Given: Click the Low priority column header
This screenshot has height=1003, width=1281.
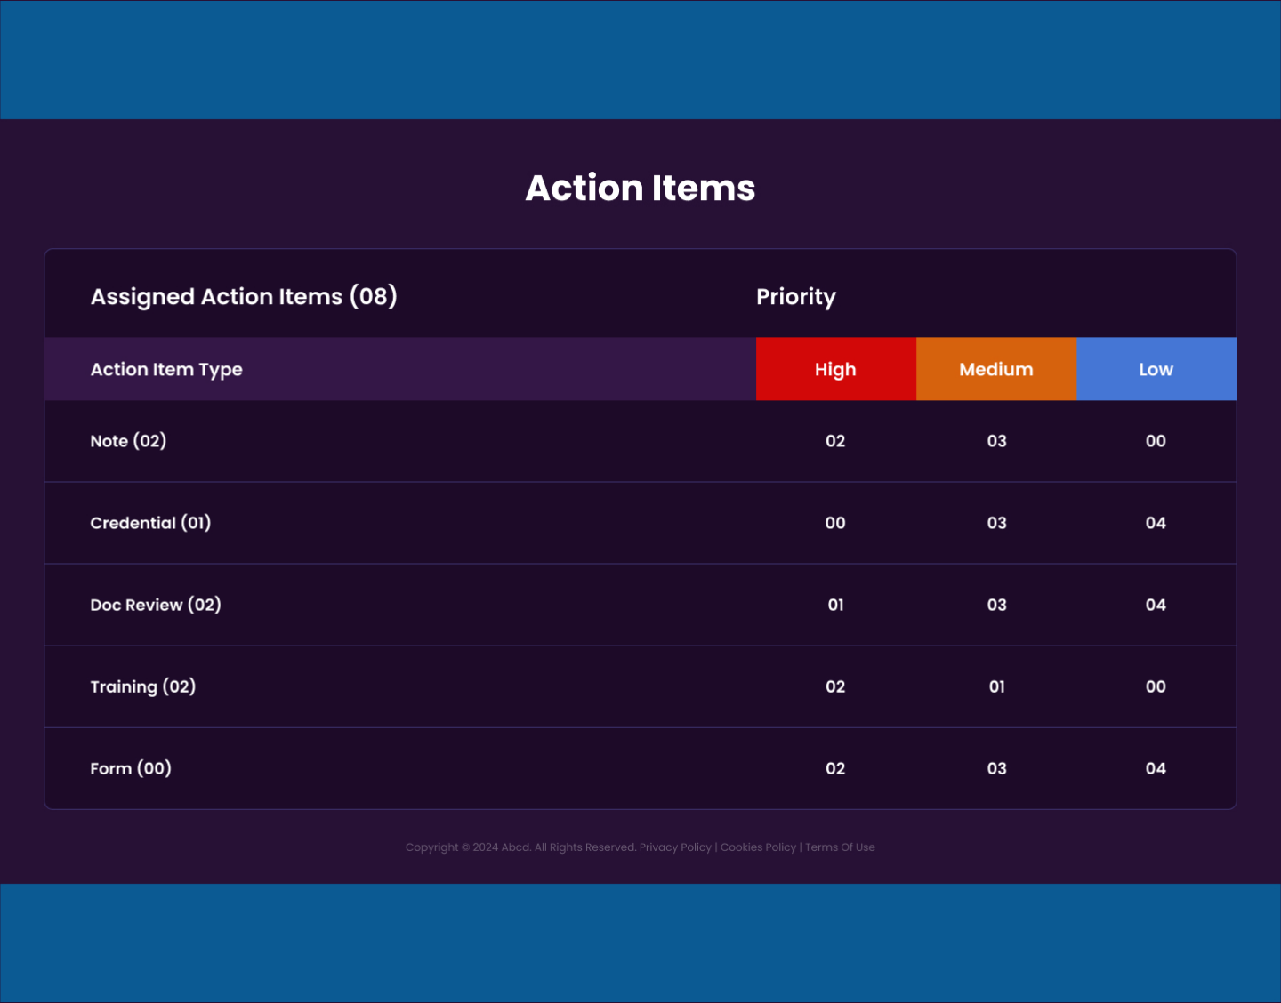Looking at the screenshot, I should coord(1156,369).
